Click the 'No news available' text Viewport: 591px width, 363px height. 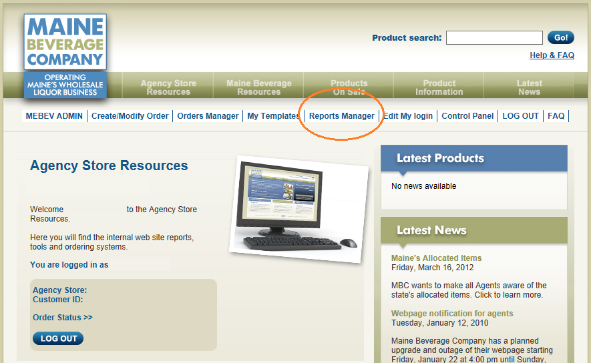[x=423, y=186]
